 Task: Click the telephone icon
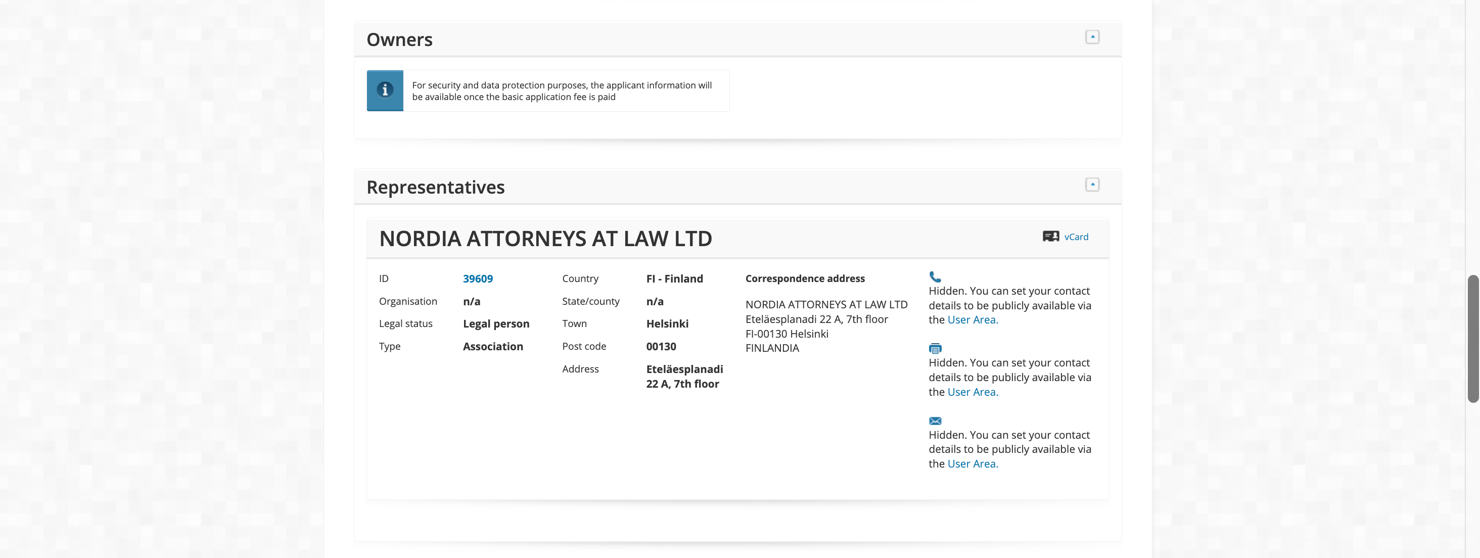point(935,277)
